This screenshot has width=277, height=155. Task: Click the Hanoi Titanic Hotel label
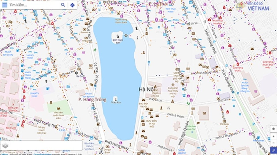coord(28,75)
